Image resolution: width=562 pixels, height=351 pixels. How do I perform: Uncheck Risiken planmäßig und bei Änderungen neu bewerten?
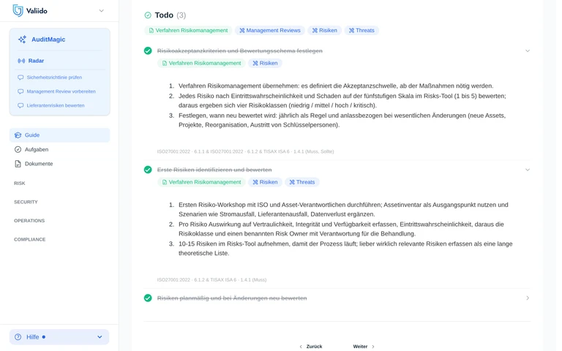pyautogui.click(x=148, y=298)
